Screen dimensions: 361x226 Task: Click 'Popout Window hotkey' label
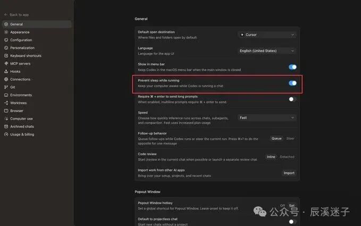155,203
